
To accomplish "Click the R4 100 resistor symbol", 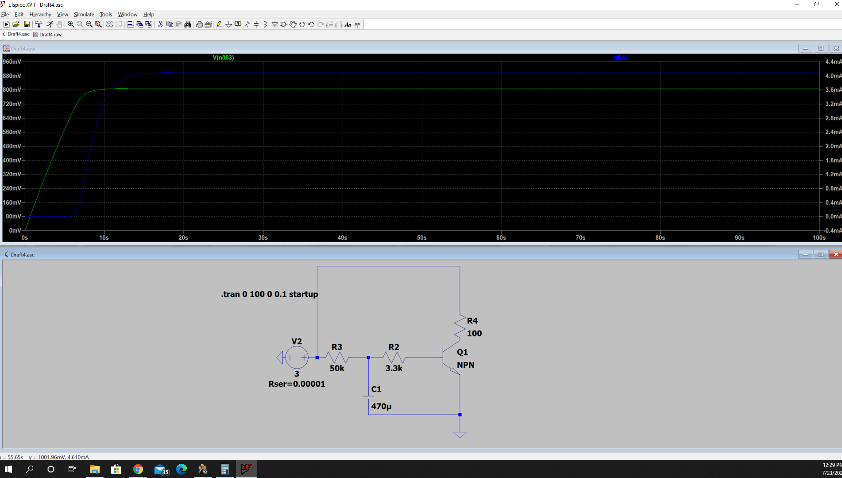I will [x=460, y=328].
